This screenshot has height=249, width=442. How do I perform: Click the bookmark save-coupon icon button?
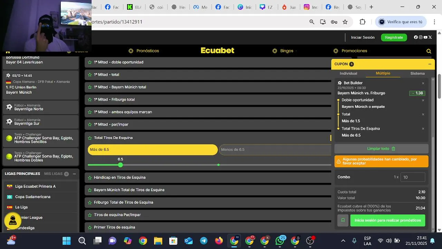[x=343, y=220]
